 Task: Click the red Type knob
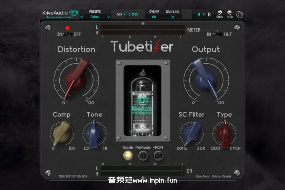tap(225, 134)
